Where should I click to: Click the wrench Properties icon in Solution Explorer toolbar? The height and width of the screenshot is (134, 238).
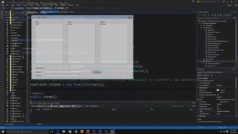pos(227,15)
